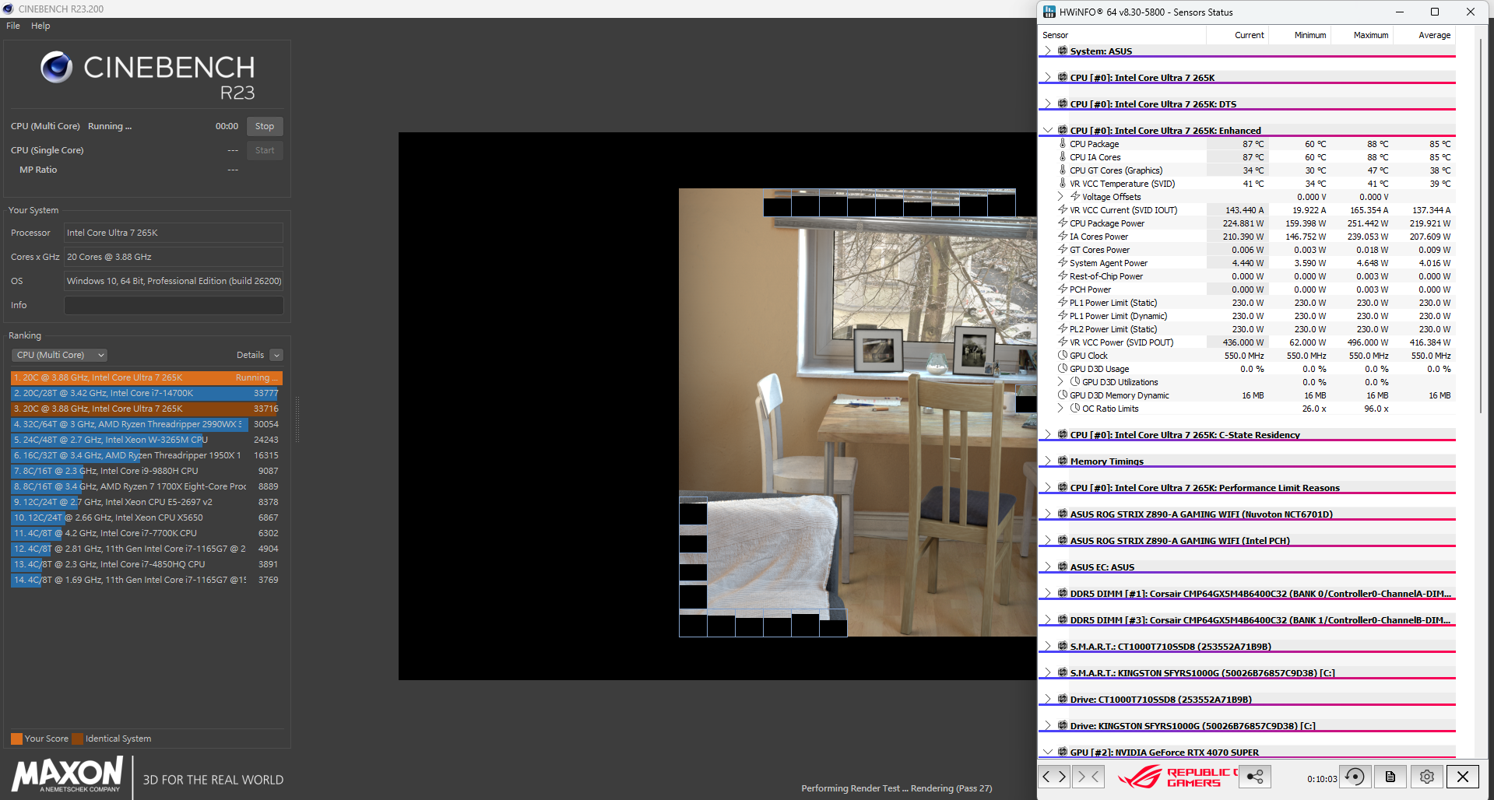
Task: Click the expand sensor columns arrows button
Action: (x=1054, y=777)
